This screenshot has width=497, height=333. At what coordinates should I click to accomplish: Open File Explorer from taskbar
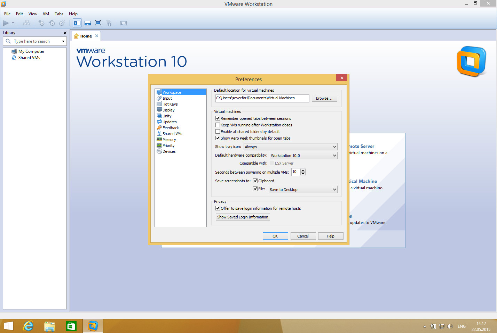(50, 326)
